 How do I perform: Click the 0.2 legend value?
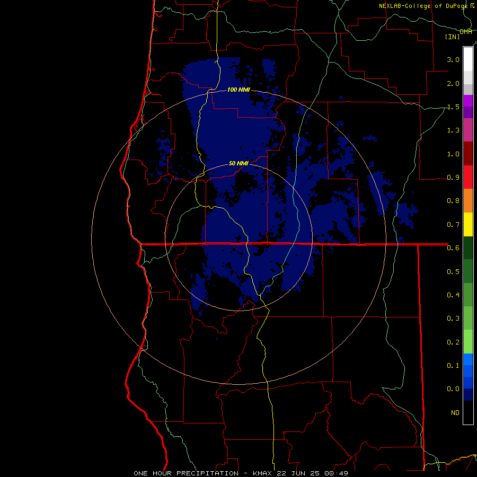coord(453,342)
